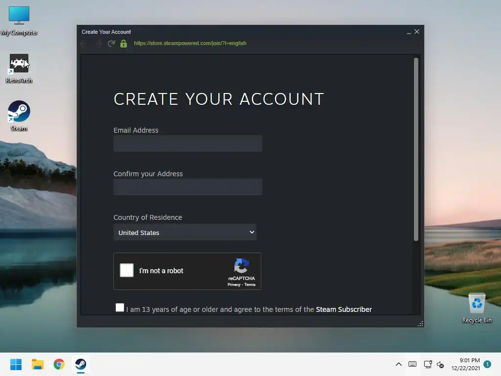The image size is (501, 376).
Task: Reload the Create Your Account page
Action: [111, 44]
